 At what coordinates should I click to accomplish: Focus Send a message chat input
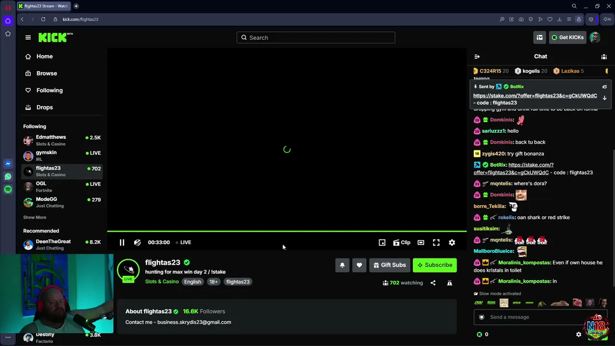tap(533, 317)
